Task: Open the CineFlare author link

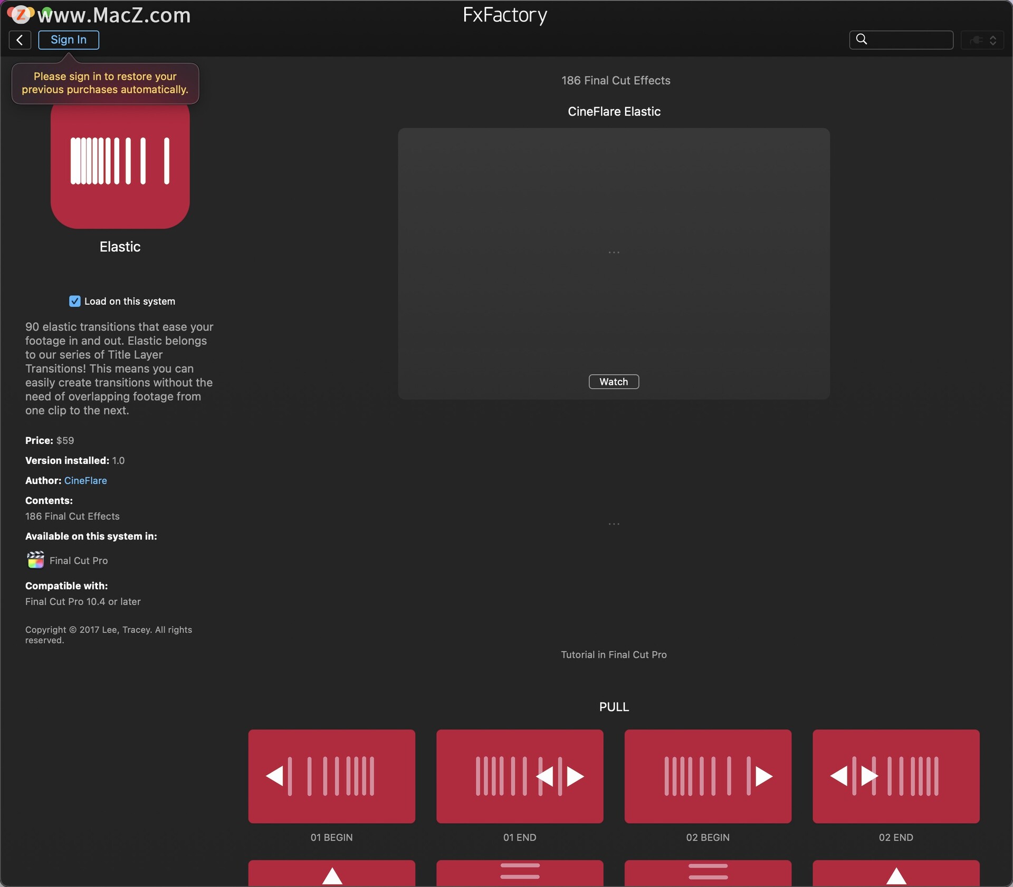Action: point(85,480)
